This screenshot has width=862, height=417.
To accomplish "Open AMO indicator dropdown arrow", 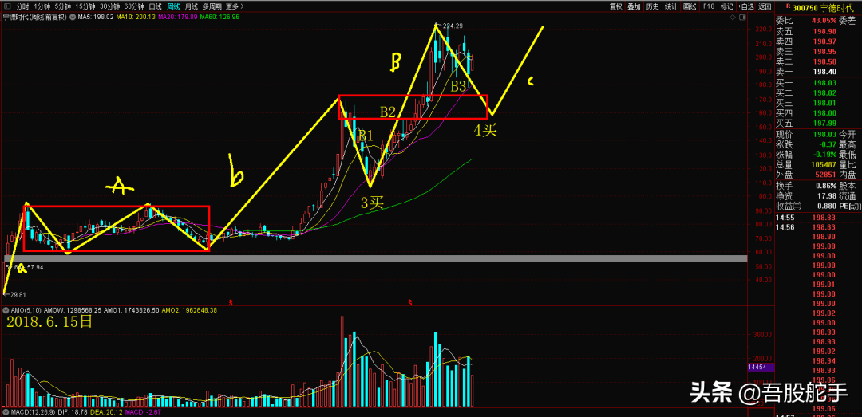I will (5, 310).
